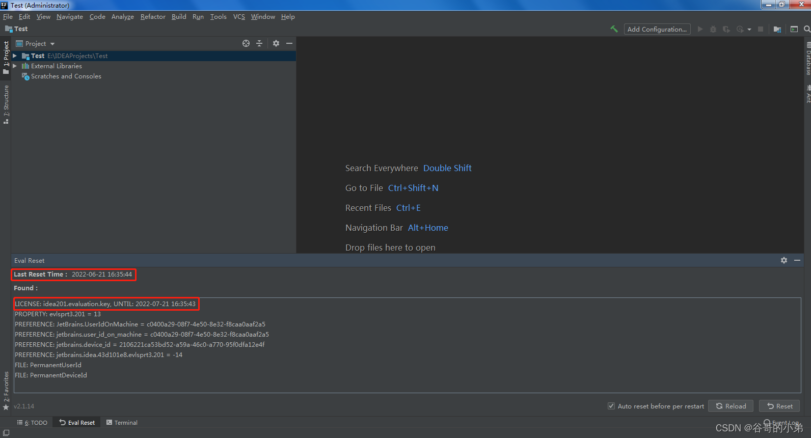Screen dimensions: 811x438
Task: Open the File menu
Action: coord(8,17)
